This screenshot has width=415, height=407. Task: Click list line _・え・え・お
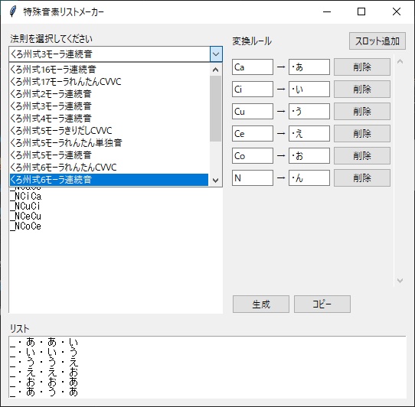(44, 373)
